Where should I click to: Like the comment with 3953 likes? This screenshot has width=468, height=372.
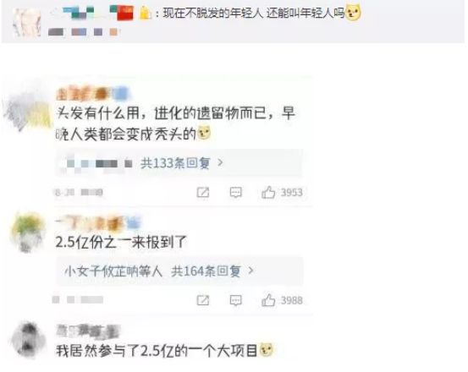(268, 193)
